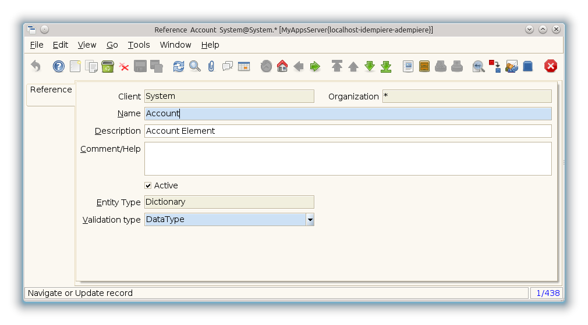Open the File menu
Screen dimensions: 588x325
click(x=36, y=45)
